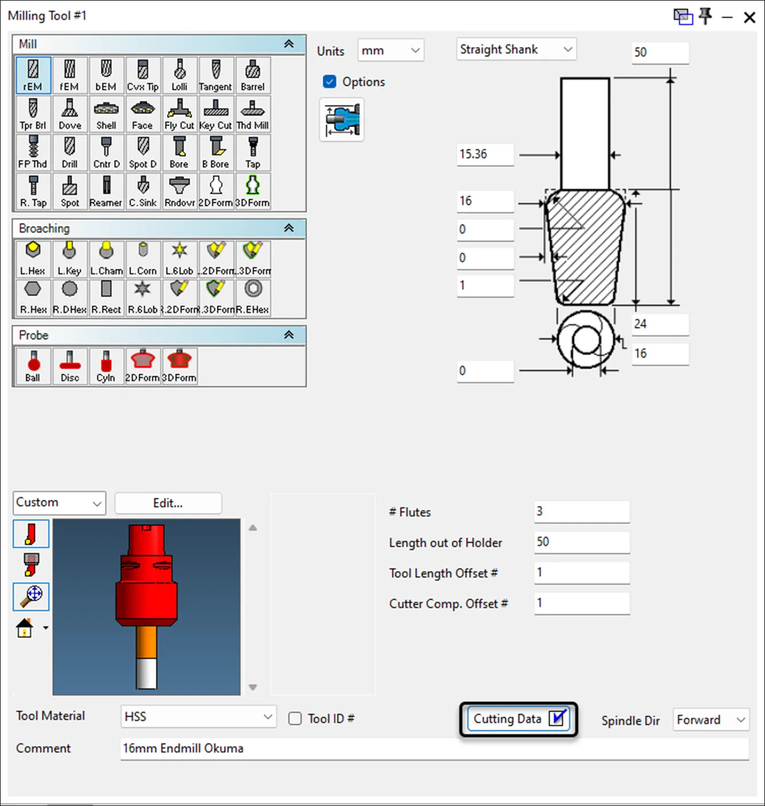The width and height of the screenshot is (765, 806).
Task: Pick the Drill tool
Action: [69, 152]
